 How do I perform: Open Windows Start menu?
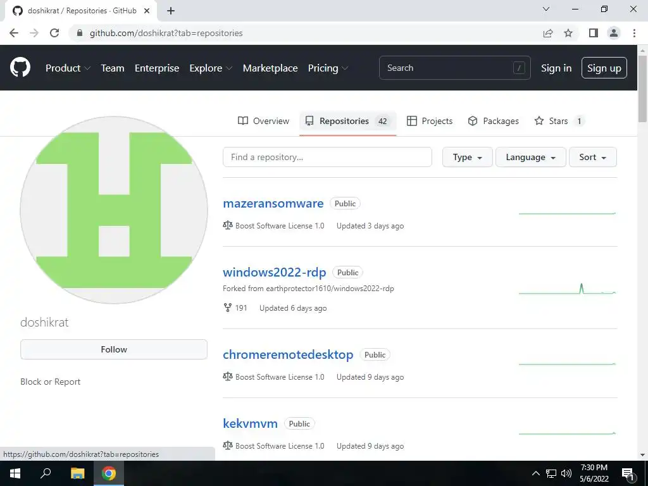(15, 473)
